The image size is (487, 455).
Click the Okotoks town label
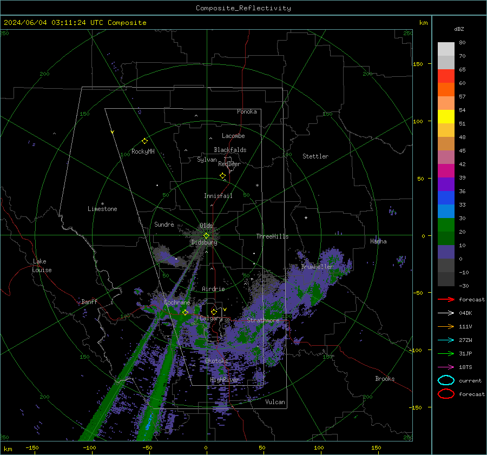point(217,361)
